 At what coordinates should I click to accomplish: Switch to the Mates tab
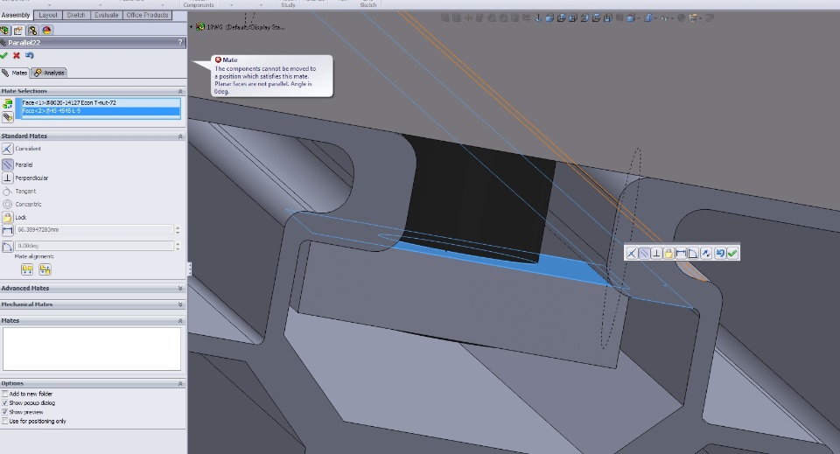pos(15,73)
